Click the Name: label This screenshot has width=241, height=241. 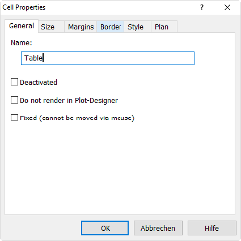click(x=22, y=43)
